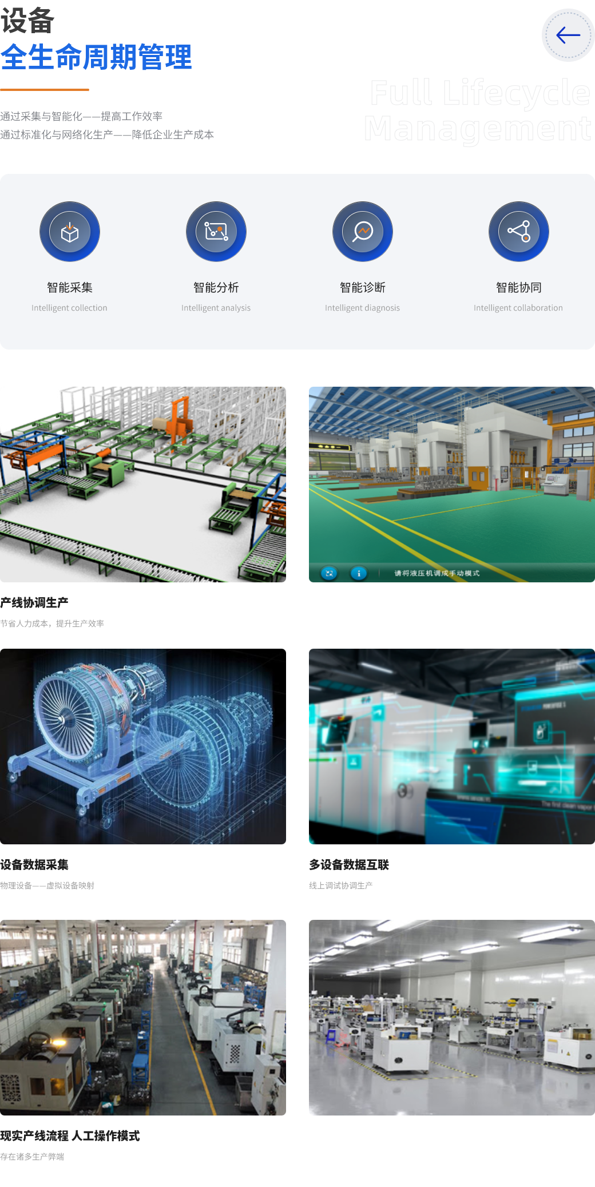Click the 请将液压机调成手动模式 prompt text

pos(437,573)
